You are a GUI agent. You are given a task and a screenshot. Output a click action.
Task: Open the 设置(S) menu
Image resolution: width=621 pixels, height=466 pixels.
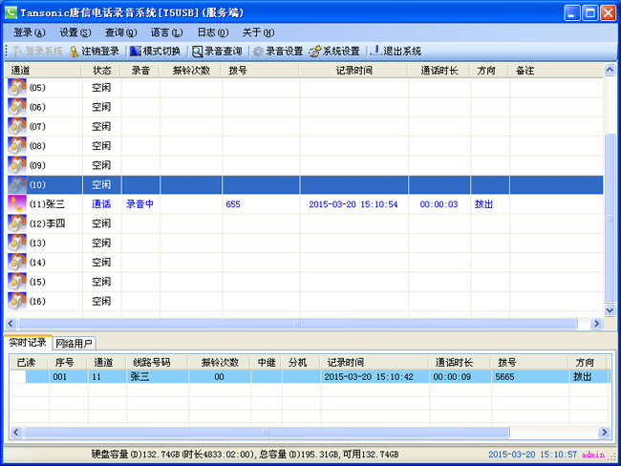[75, 32]
